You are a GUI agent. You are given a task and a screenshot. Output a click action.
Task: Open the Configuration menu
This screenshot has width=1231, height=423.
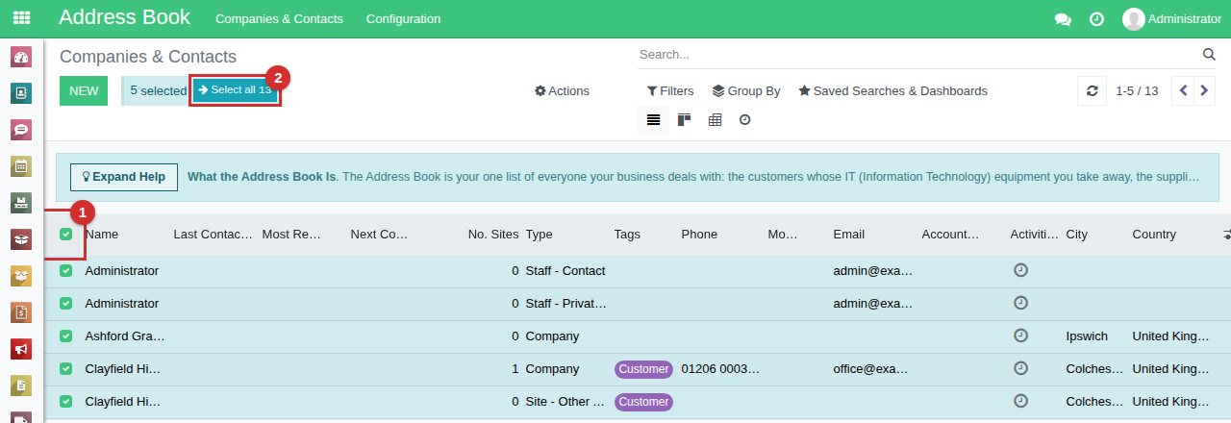(x=404, y=19)
